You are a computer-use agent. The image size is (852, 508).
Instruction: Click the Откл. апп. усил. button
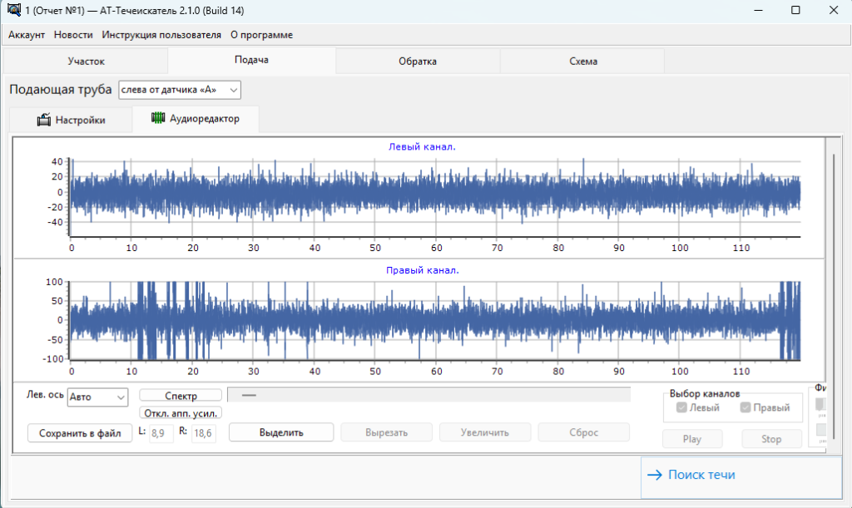pyautogui.click(x=181, y=412)
